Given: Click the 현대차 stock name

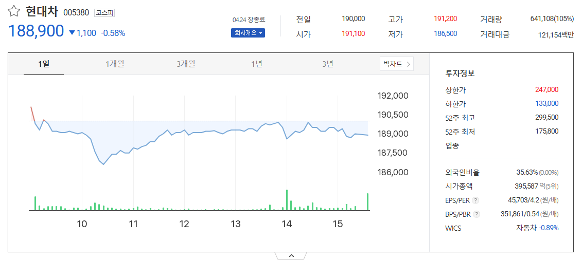Looking at the screenshot, I should (x=42, y=12).
